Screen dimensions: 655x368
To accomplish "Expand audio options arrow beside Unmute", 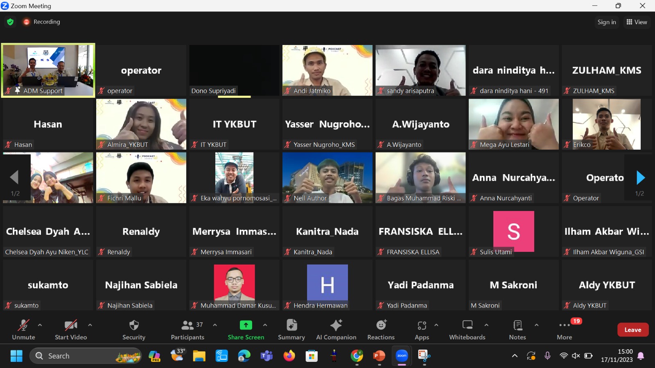I will click(40, 325).
